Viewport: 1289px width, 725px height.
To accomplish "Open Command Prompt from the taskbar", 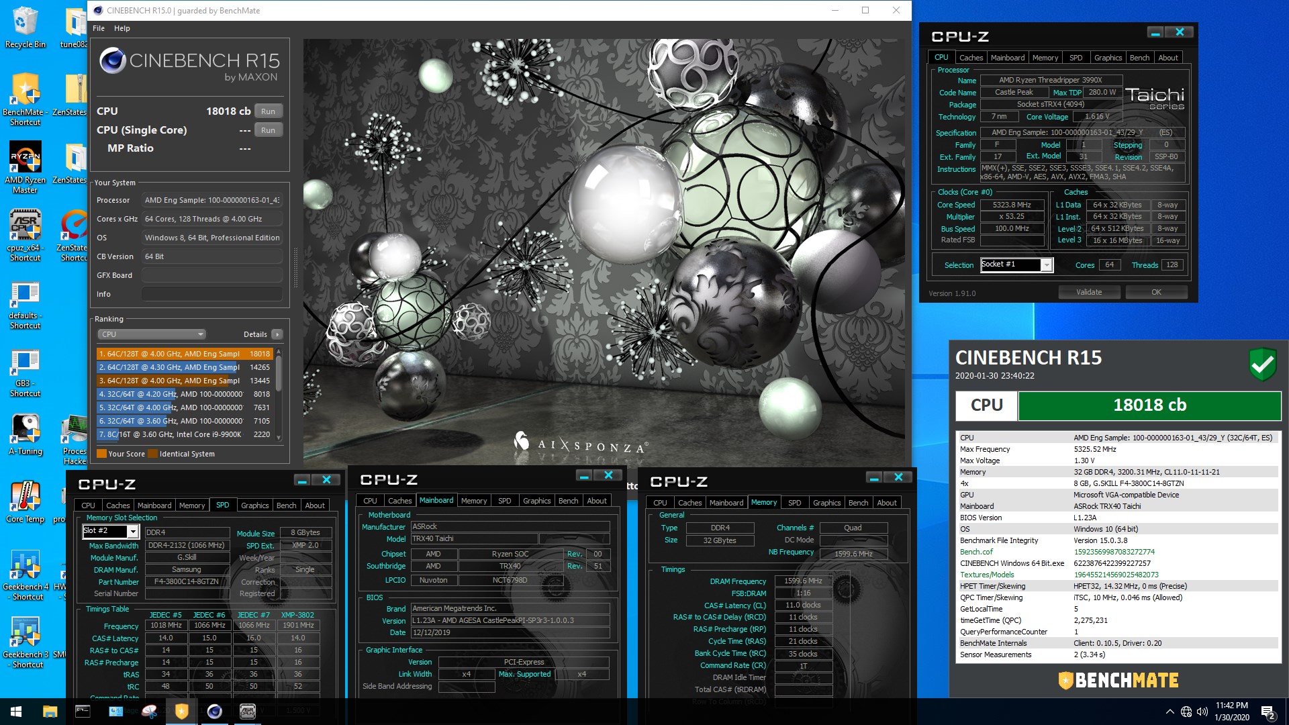I will pos(83,712).
